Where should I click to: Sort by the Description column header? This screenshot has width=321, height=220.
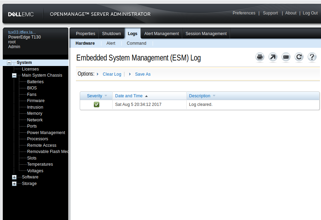click(200, 96)
